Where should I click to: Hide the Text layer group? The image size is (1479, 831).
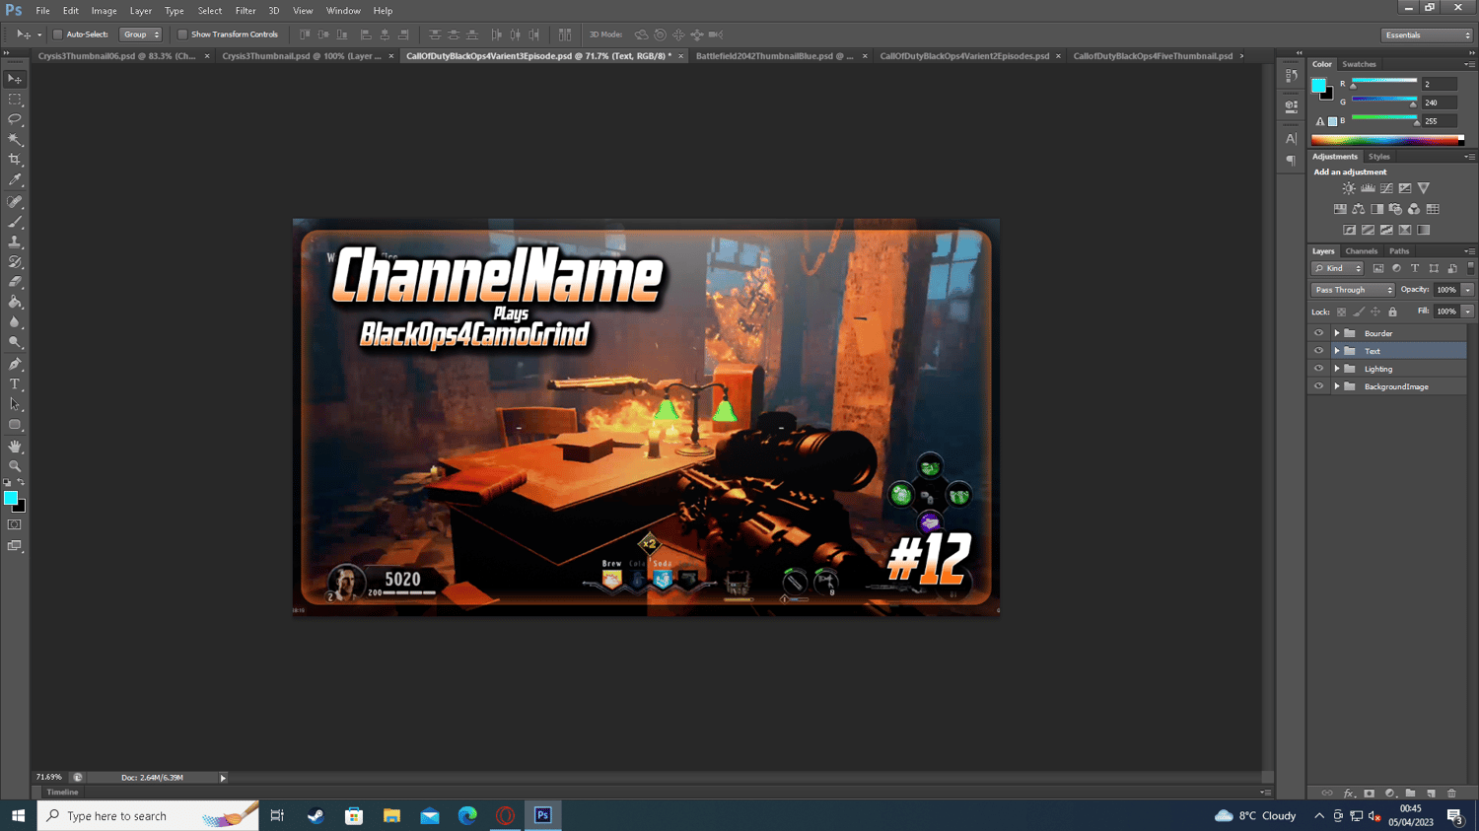coord(1318,351)
